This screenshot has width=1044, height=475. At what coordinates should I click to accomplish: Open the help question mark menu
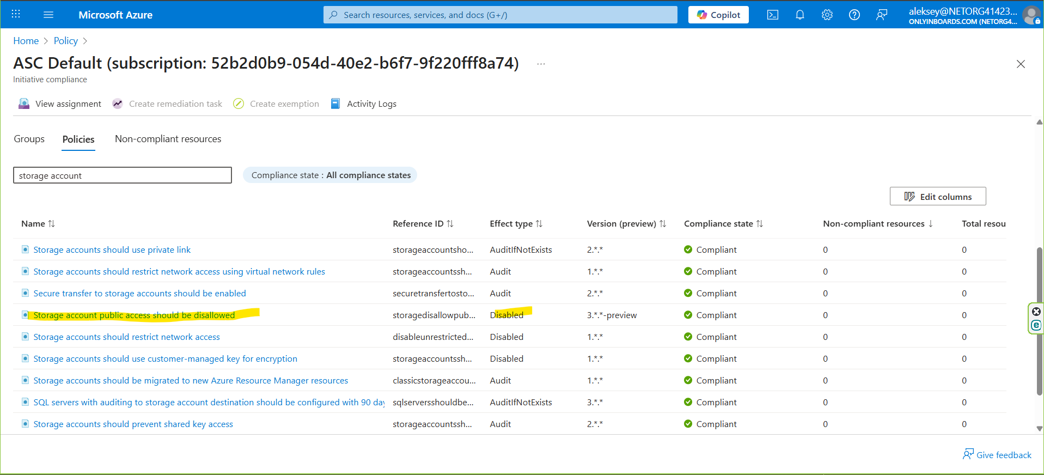click(x=854, y=15)
